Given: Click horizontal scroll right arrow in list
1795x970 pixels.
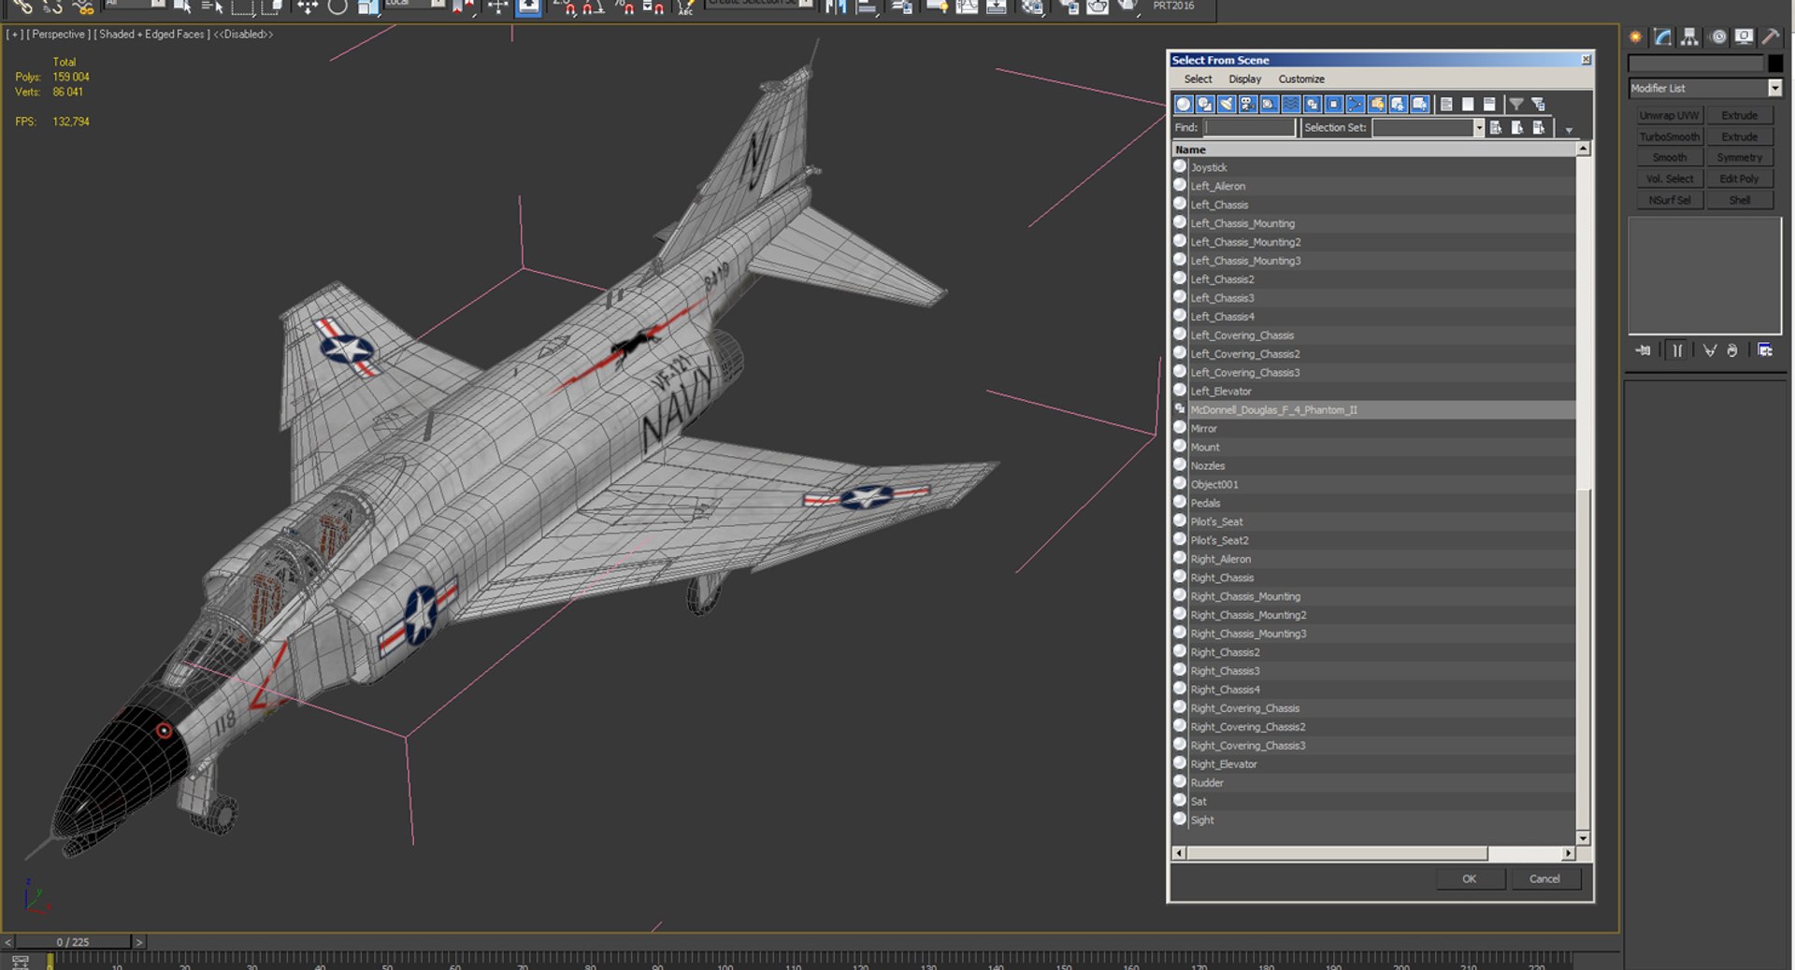Looking at the screenshot, I should click(x=1569, y=853).
